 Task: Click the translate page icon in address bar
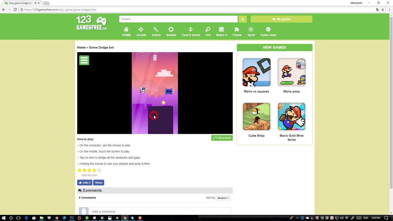[378, 10]
